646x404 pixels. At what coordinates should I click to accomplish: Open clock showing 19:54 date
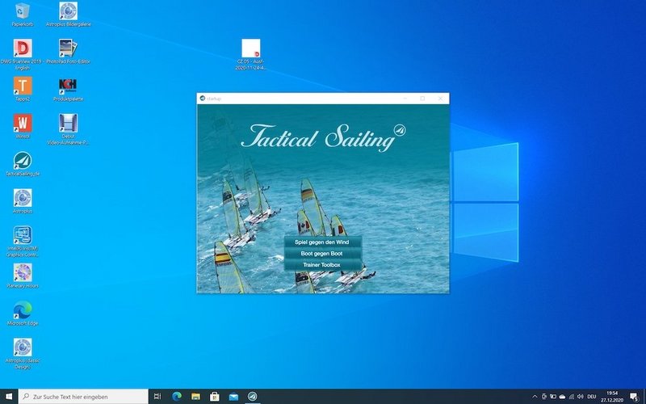coord(612,397)
